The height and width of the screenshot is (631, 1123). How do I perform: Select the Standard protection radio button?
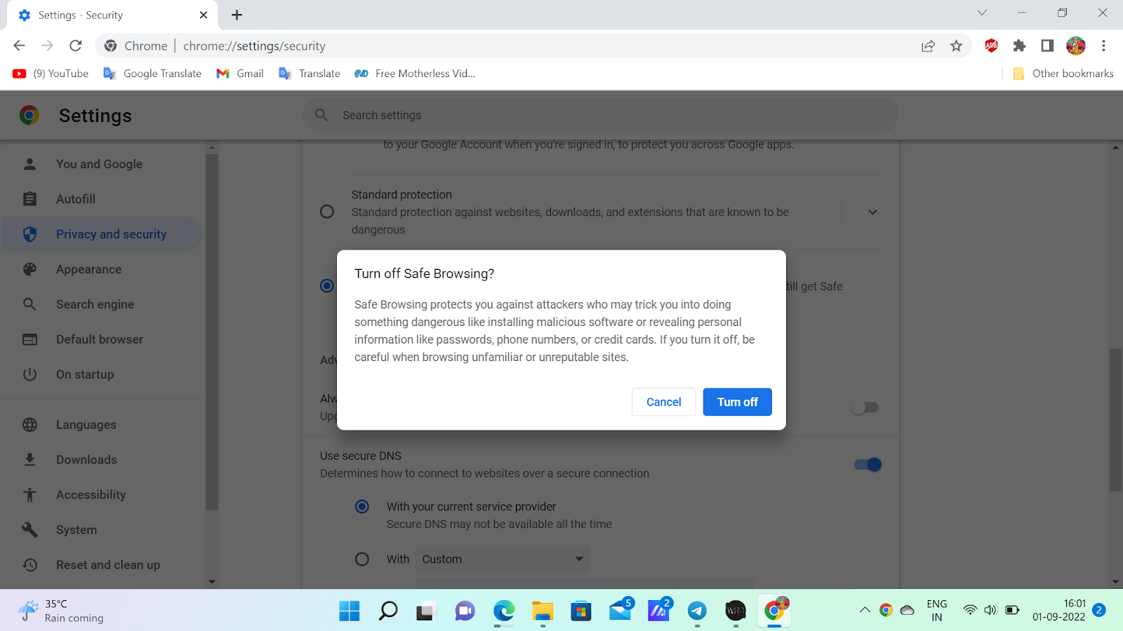pos(327,212)
